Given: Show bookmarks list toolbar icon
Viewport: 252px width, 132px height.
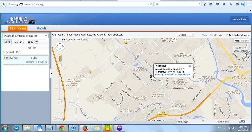Looking at the screenshot, I should 211,4.
